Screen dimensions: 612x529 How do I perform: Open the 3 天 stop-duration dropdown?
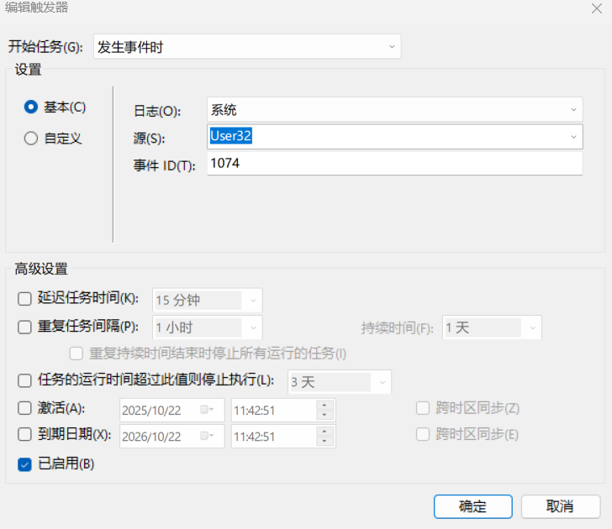click(382, 382)
